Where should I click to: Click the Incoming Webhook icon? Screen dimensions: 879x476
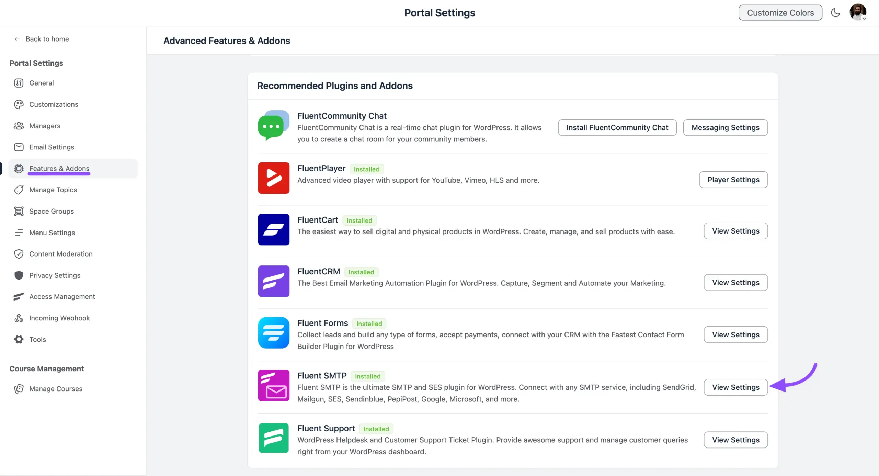coord(19,318)
